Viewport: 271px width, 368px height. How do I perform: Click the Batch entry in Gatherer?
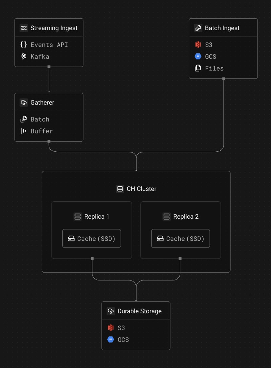pos(40,119)
